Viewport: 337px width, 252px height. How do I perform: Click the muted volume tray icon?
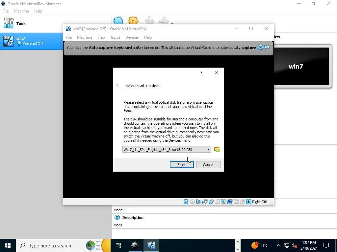click(x=295, y=245)
